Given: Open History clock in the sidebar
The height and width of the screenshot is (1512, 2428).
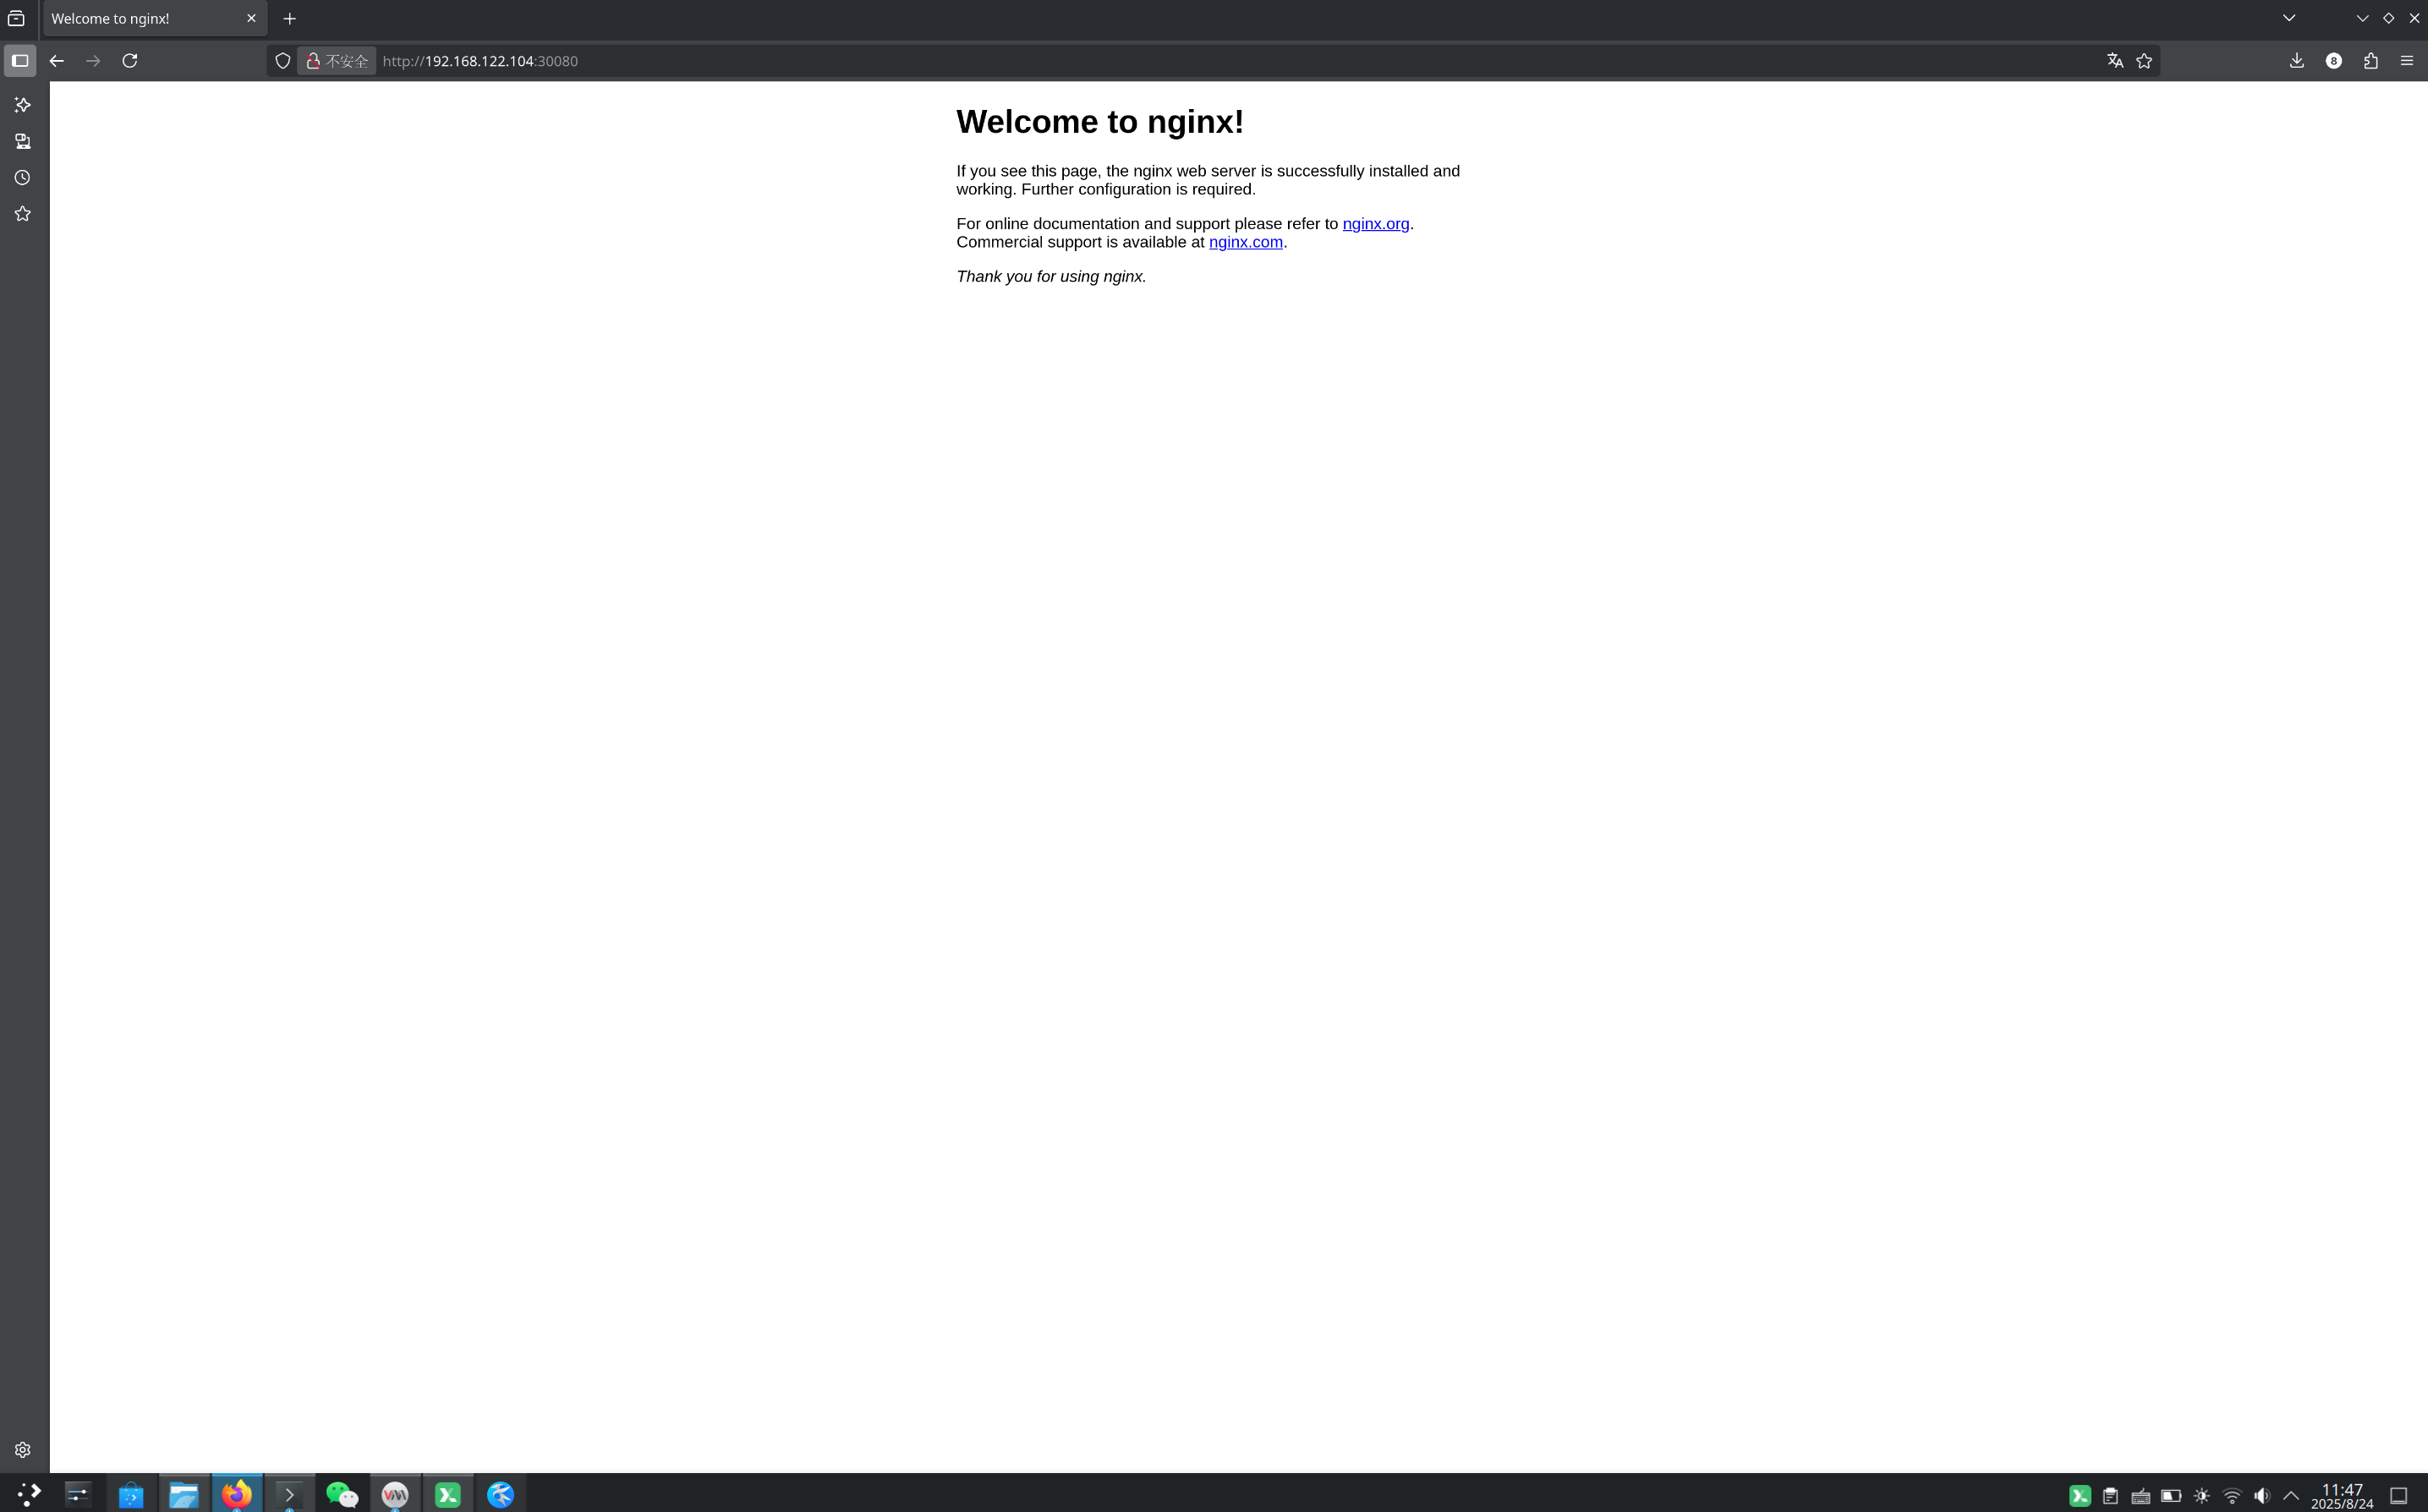Looking at the screenshot, I should click(x=22, y=178).
